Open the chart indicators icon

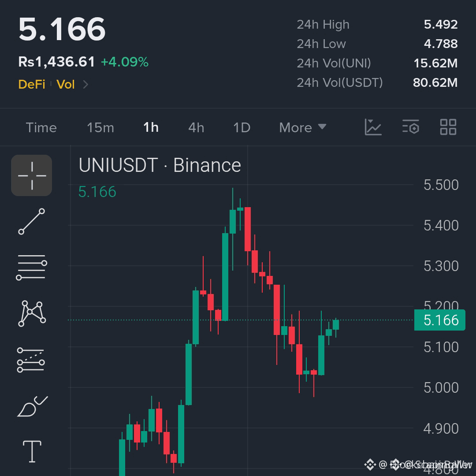click(x=373, y=127)
